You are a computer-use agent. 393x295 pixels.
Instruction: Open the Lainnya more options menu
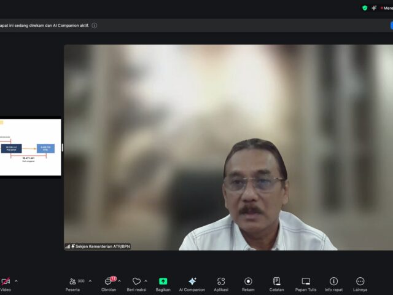point(360,281)
